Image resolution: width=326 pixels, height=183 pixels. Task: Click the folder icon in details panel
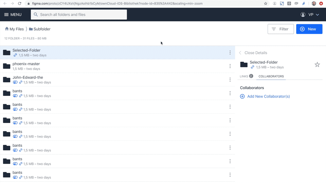click(244, 64)
